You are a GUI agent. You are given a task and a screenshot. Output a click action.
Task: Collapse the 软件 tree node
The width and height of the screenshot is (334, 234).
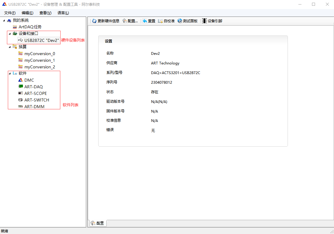pyautogui.click(x=10, y=73)
